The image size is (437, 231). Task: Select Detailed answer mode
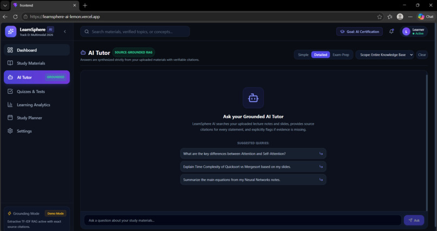click(x=320, y=55)
